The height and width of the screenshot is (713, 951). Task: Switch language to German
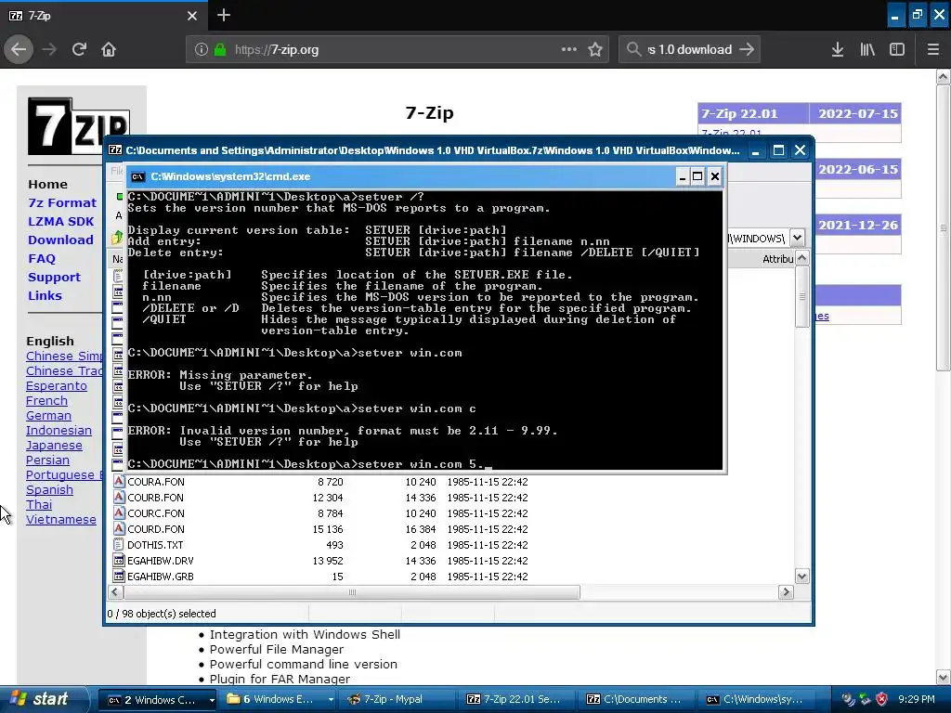pyautogui.click(x=48, y=415)
